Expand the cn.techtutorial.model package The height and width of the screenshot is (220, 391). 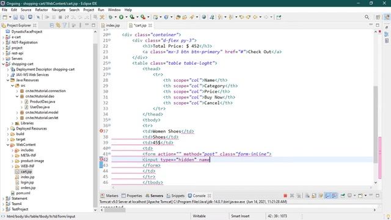coord(17,112)
